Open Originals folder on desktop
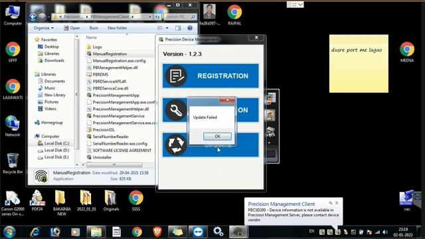 111,200
